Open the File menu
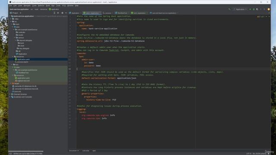The image size is (276, 155). click(x=10, y=6)
